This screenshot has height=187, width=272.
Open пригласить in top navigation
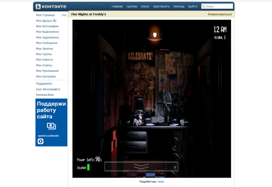click(x=161, y=6)
